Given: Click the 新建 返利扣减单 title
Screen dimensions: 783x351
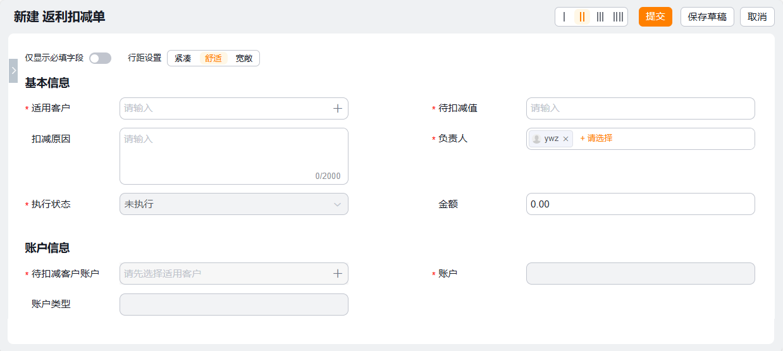Looking at the screenshot, I should (x=59, y=17).
